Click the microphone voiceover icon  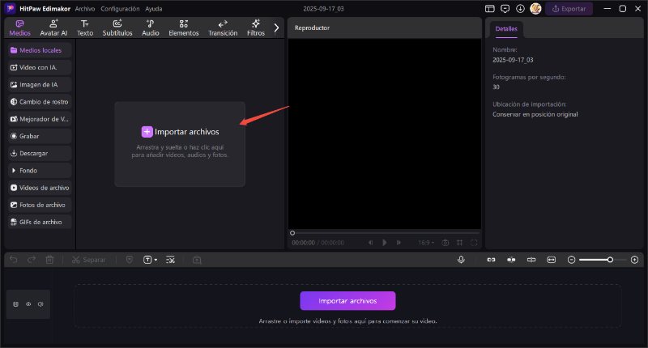pos(461,260)
